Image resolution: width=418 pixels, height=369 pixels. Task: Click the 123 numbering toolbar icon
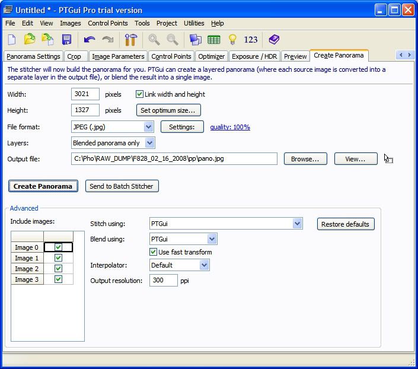251,40
